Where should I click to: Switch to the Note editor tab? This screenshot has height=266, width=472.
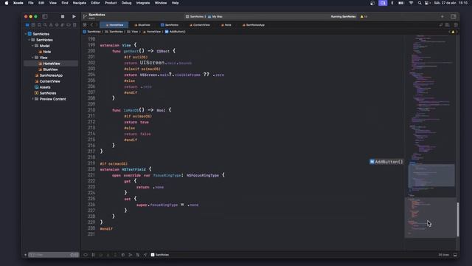pyautogui.click(x=226, y=25)
